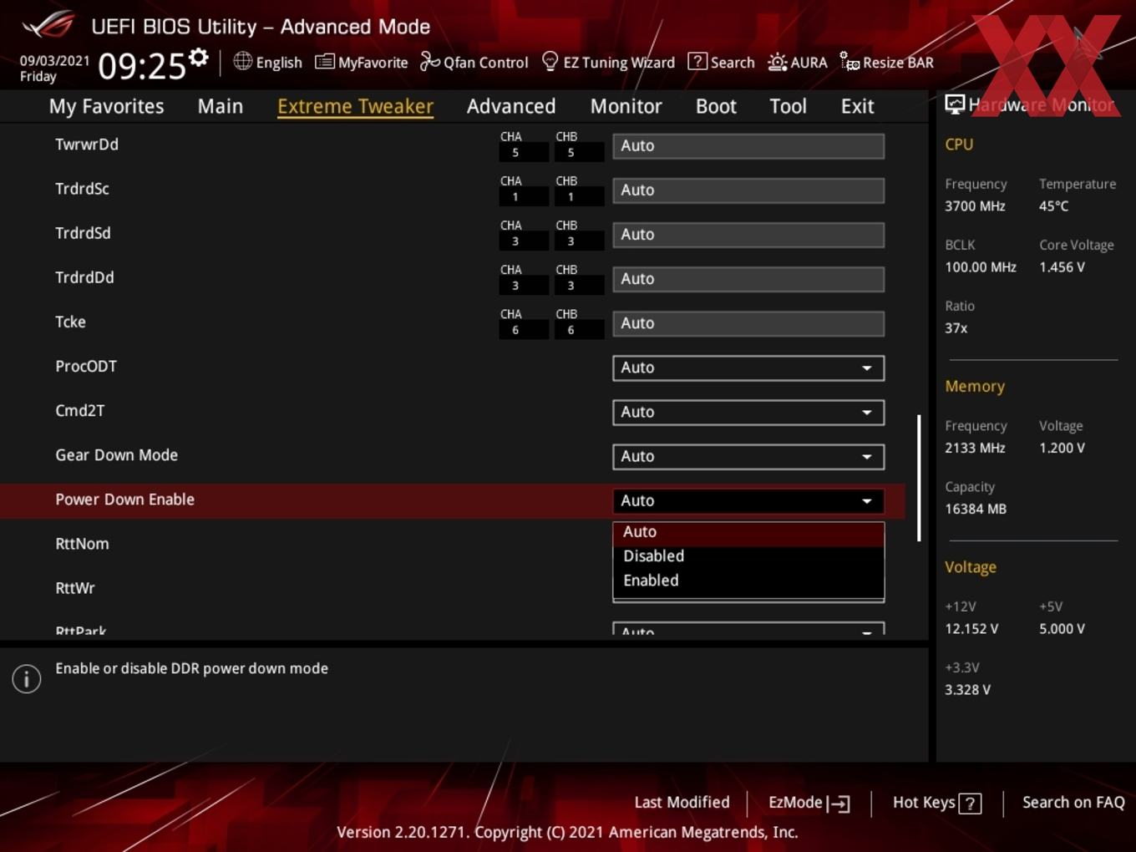Expand the Cmd2T dropdown
The image size is (1136, 852).
pos(748,412)
